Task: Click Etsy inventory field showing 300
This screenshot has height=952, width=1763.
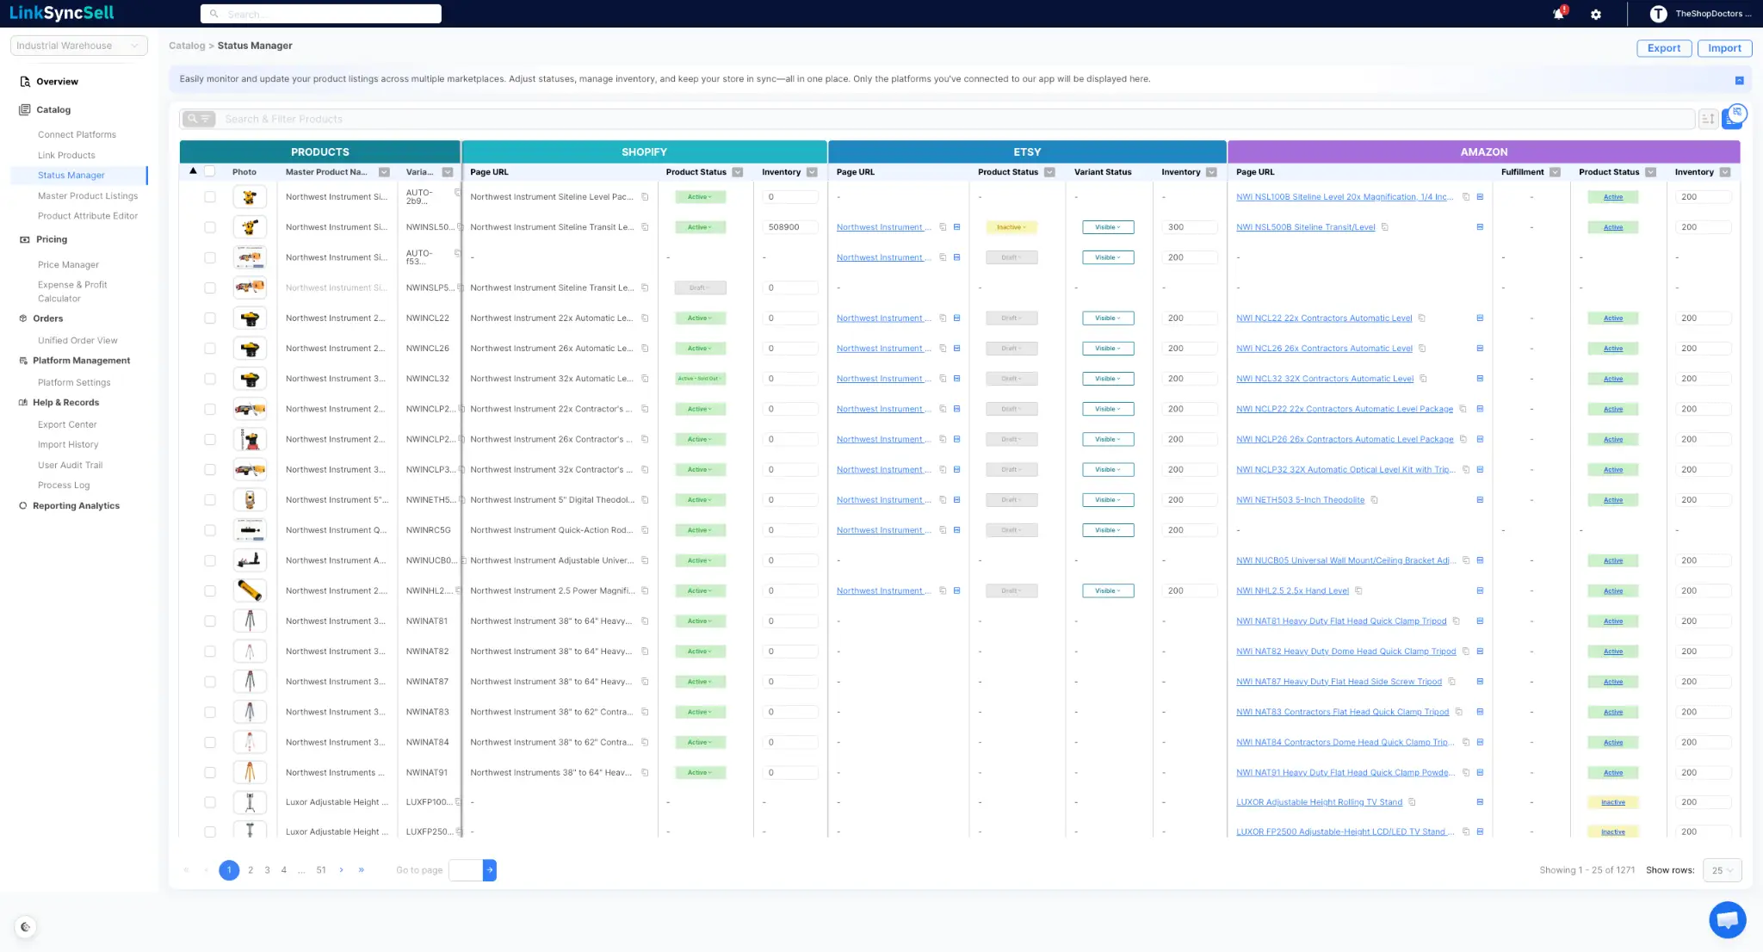Action: [1189, 227]
